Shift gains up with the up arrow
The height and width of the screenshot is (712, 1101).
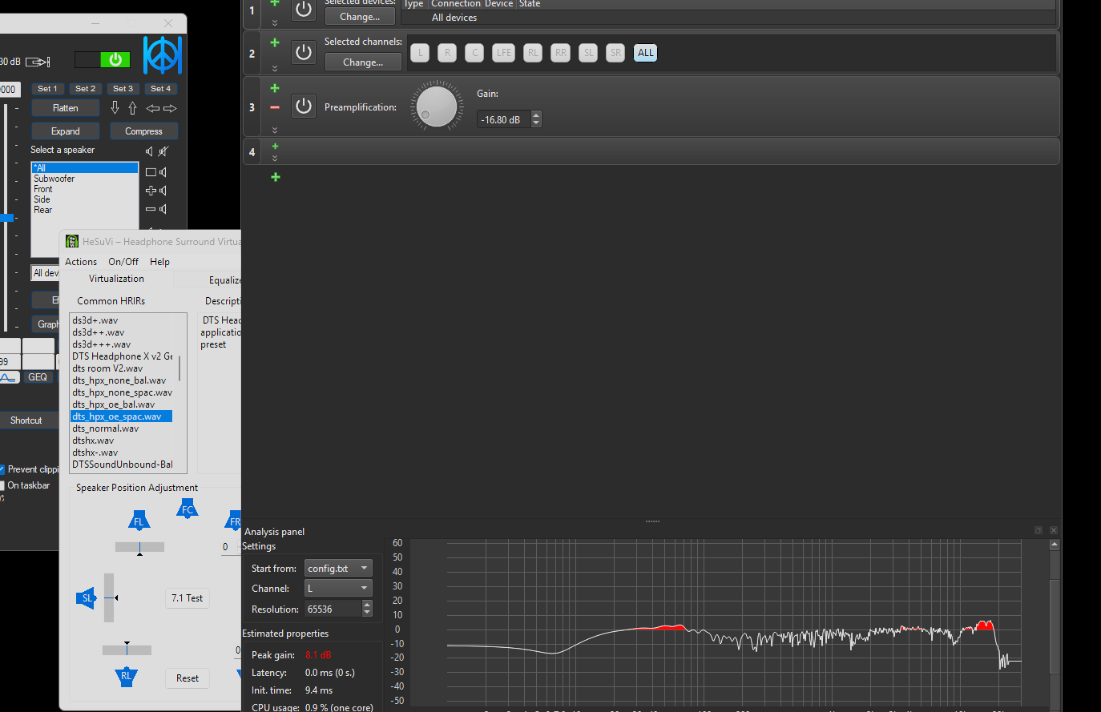click(132, 107)
